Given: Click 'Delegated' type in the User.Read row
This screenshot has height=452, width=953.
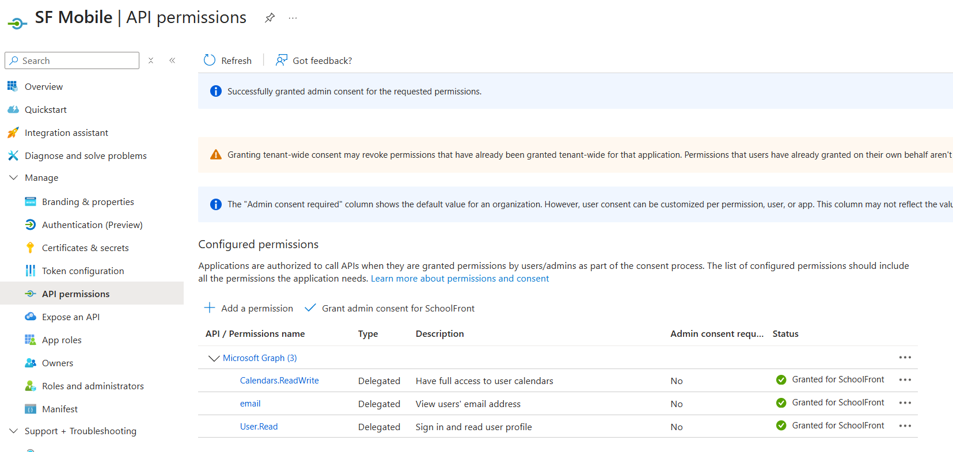Looking at the screenshot, I should 379,427.
